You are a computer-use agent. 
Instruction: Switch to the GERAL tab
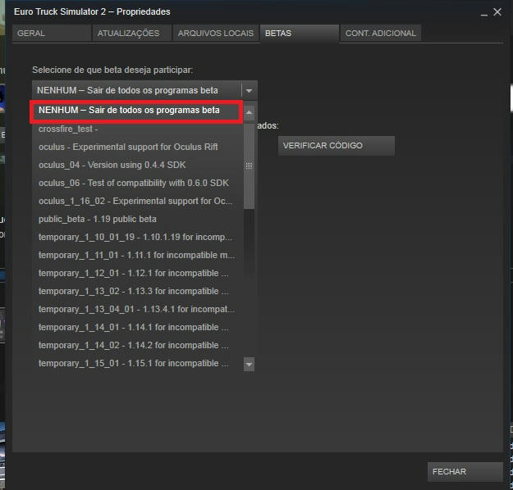point(51,34)
